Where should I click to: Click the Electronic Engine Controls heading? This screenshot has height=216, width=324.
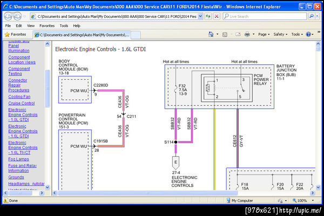click(x=100, y=49)
